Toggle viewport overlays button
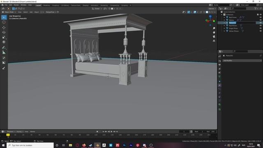Screen dimensions: 263x148 (x=195, y=12)
